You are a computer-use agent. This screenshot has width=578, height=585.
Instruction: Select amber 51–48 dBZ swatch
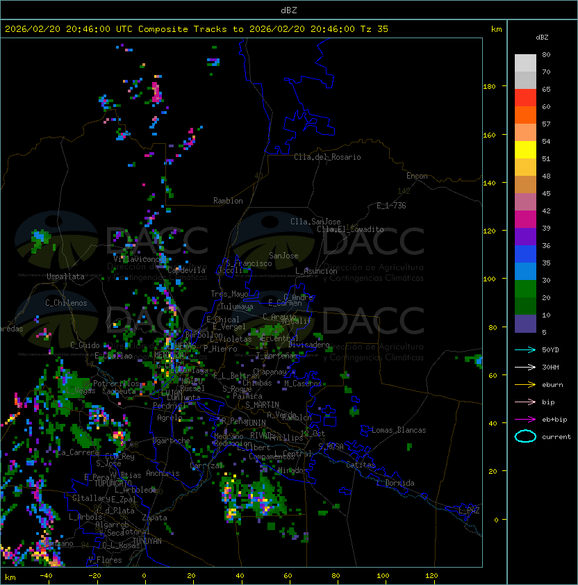click(525, 167)
